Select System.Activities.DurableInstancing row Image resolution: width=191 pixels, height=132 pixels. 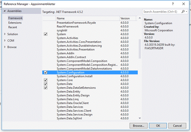(90, 46)
